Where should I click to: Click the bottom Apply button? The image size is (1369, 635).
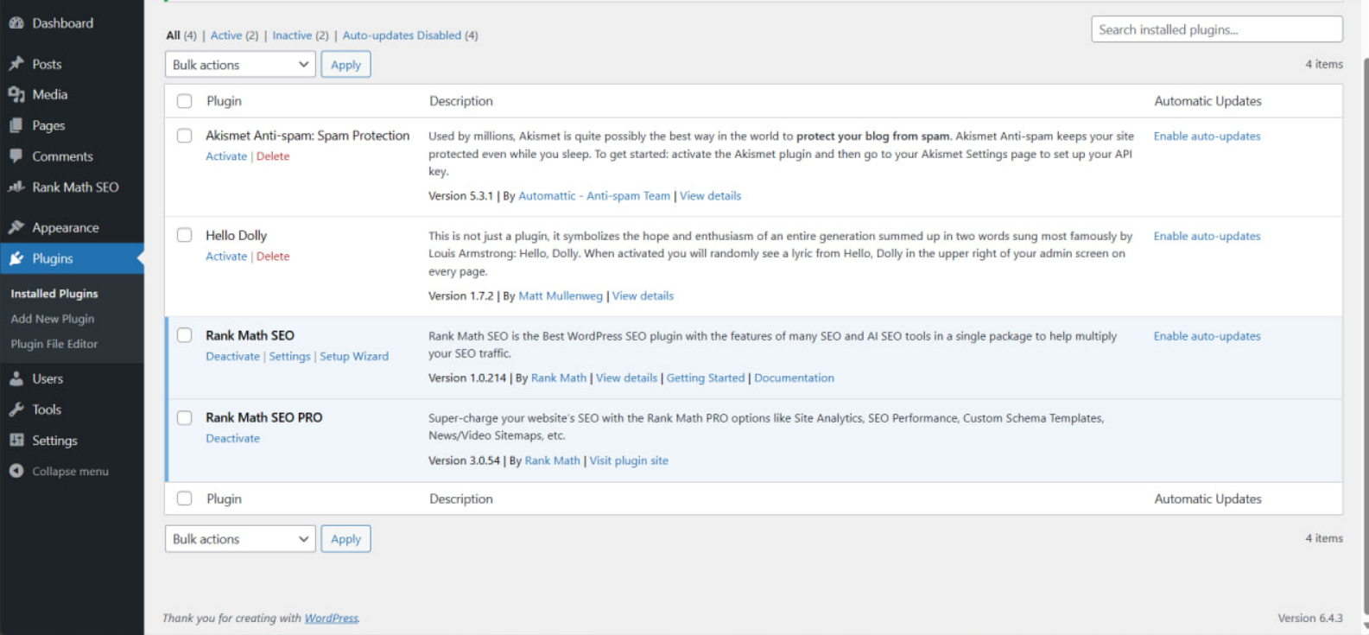tap(345, 539)
